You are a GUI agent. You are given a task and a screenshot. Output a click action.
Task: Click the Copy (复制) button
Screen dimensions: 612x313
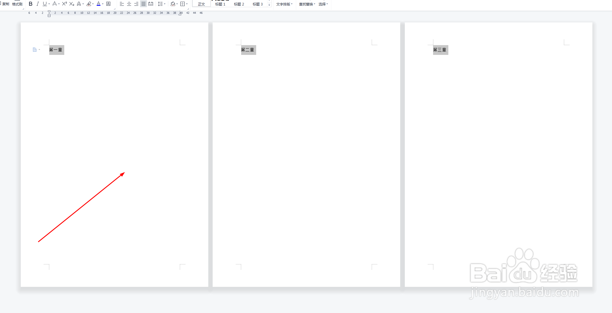click(x=5, y=4)
